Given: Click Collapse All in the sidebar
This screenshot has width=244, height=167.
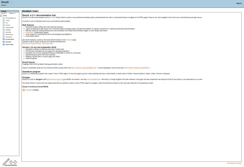Looking at the screenshot, I should coord(12,14).
